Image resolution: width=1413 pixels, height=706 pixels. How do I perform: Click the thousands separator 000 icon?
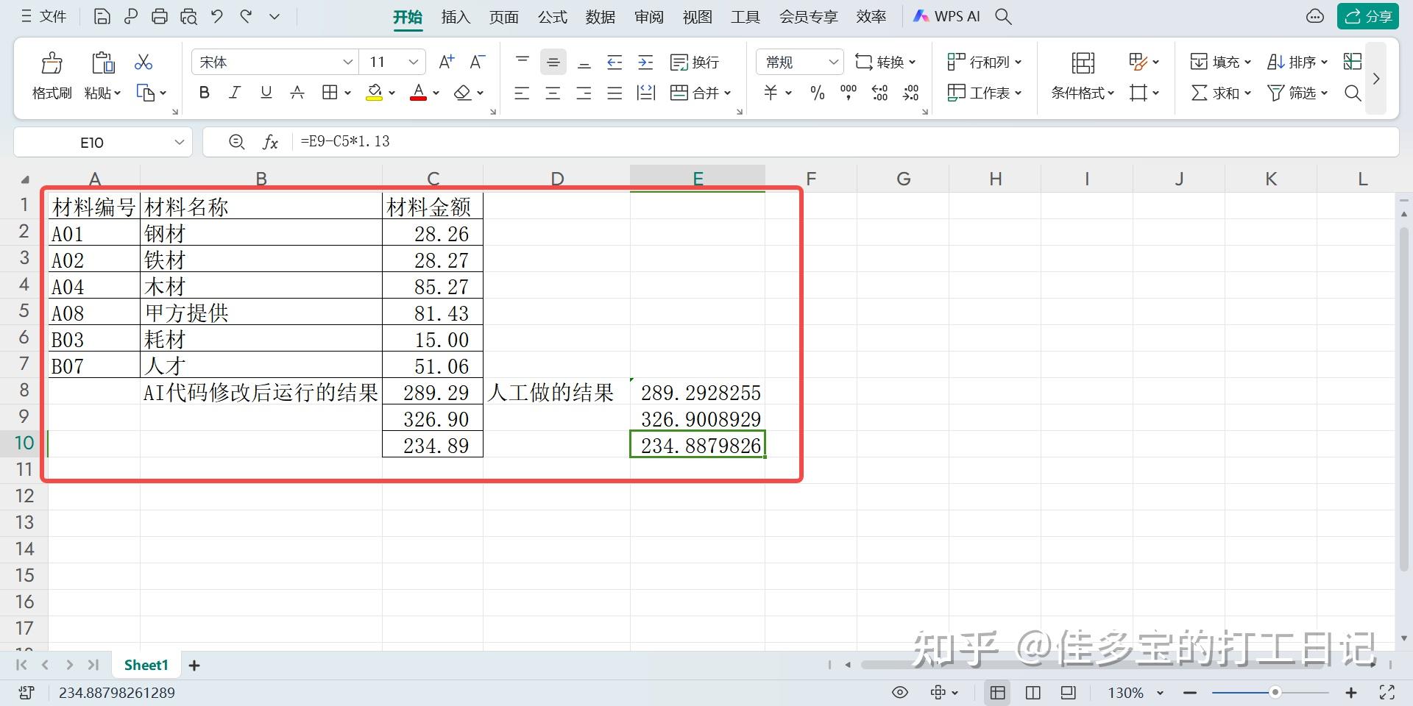point(849,93)
